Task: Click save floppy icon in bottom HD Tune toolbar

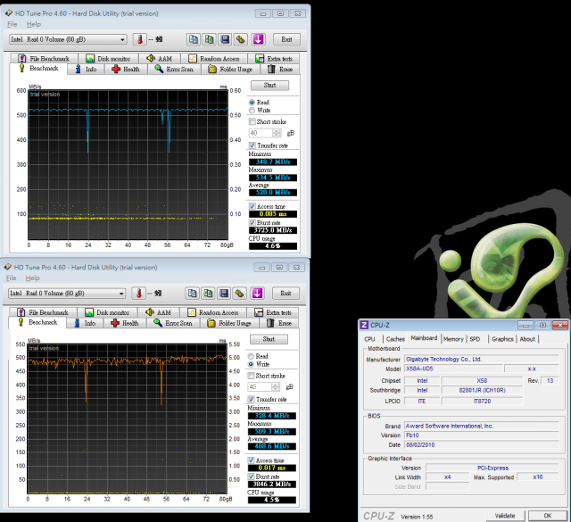Action: [224, 294]
